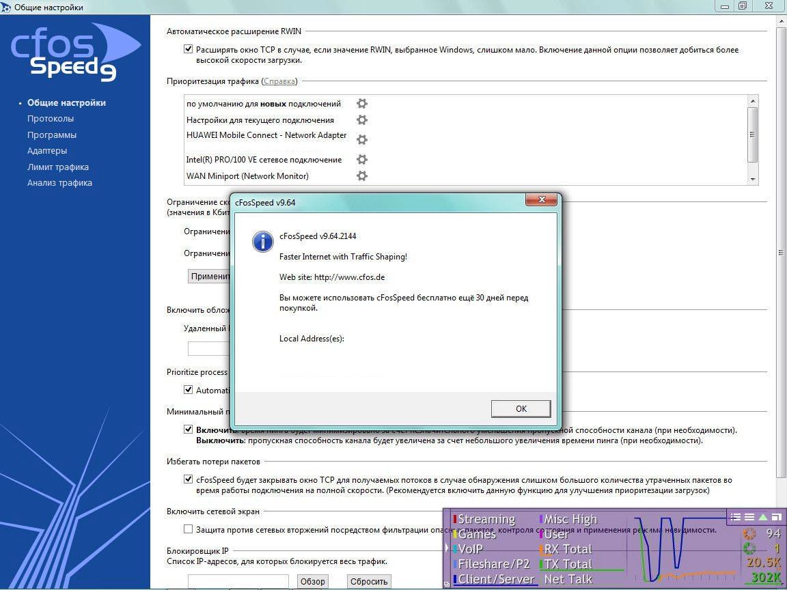Open Анализ трафика section
Image resolution: width=787 pixels, height=590 pixels.
pyautogui.click(x=59, y=183)
